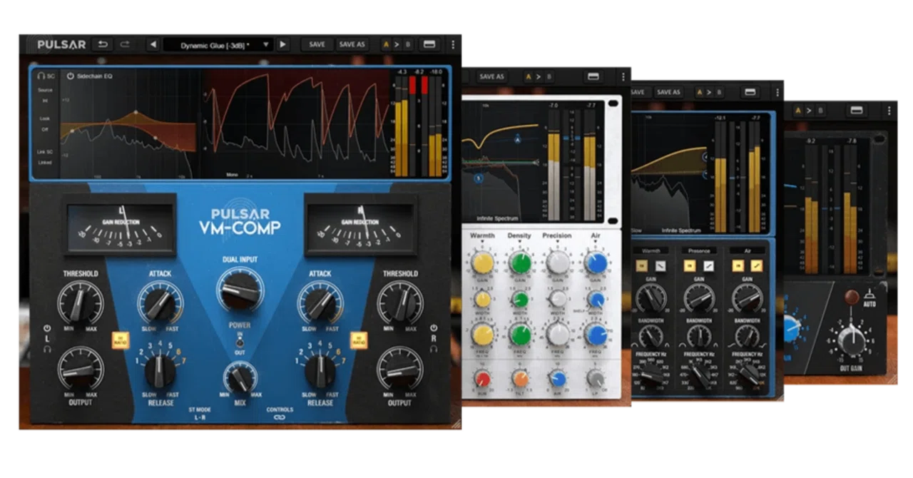Adjust yellow Warmth GAIN knob
Viewport: 913px width, 478px height.
pyautogui.click(x=483, y=263)
